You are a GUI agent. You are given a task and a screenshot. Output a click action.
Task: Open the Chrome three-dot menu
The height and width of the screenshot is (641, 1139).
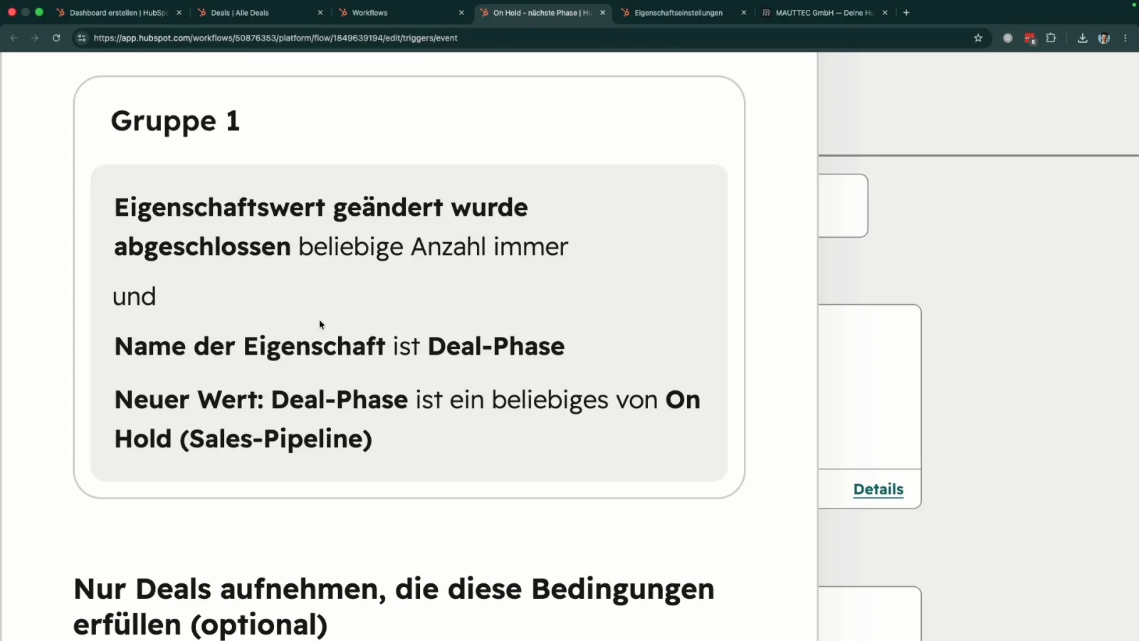pos(1125,38)
